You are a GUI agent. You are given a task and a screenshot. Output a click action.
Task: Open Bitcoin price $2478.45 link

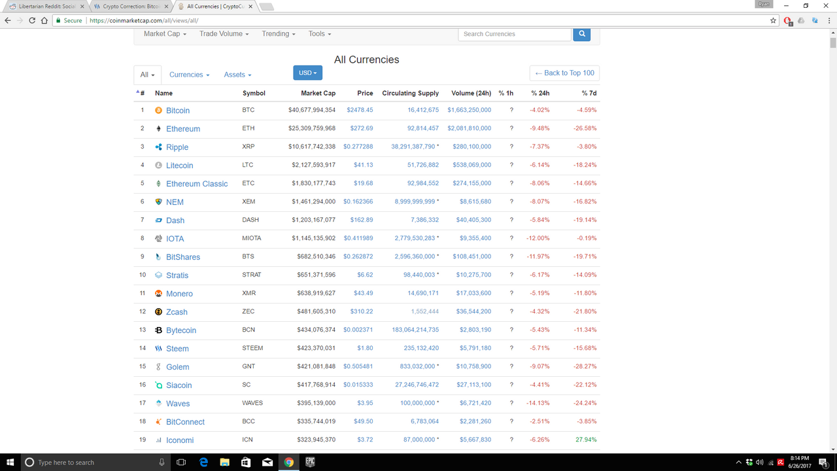360,110
